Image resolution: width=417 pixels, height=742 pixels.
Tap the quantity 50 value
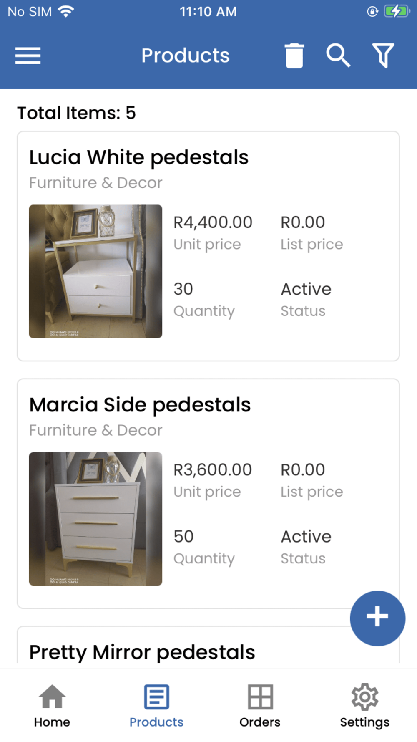[183, 537]
